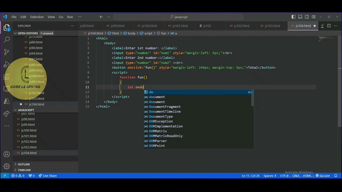Change cursor position Ln 11, Col 26
The image size is (342, 192).
[251, 176]
